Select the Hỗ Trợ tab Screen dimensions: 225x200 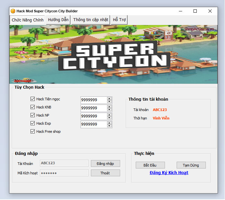pos(119,20)
